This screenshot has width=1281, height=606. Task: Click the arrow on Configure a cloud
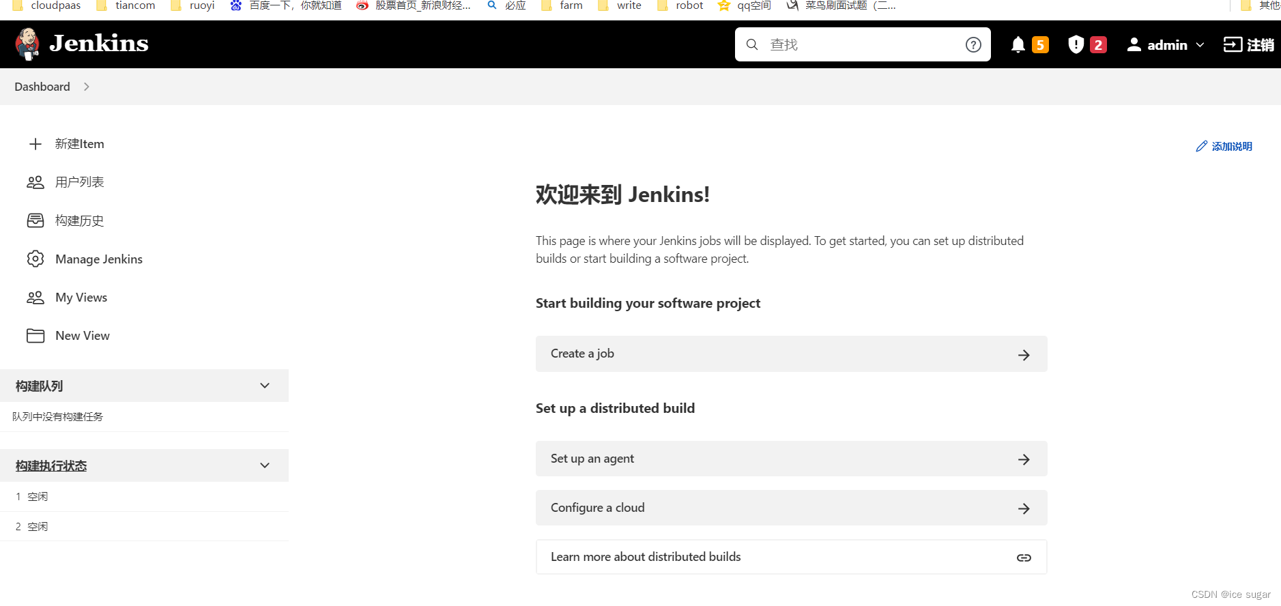1024,509
